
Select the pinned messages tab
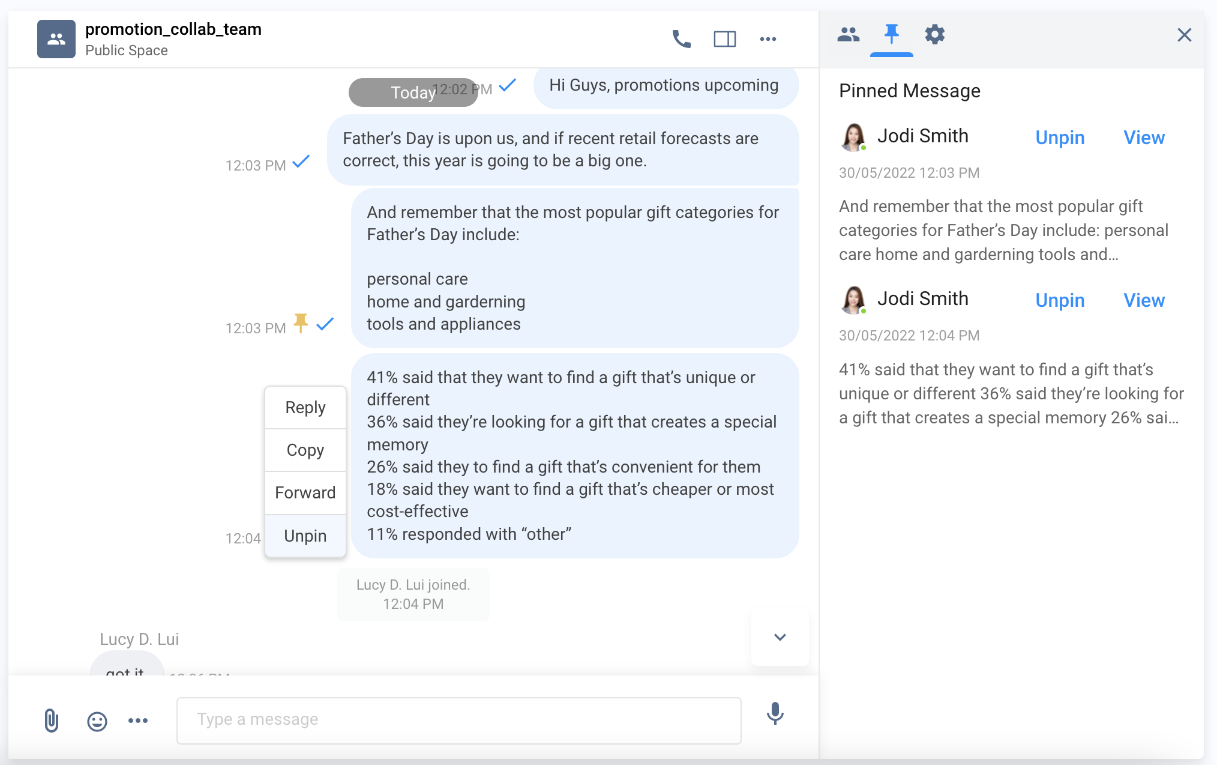point(892,34)
